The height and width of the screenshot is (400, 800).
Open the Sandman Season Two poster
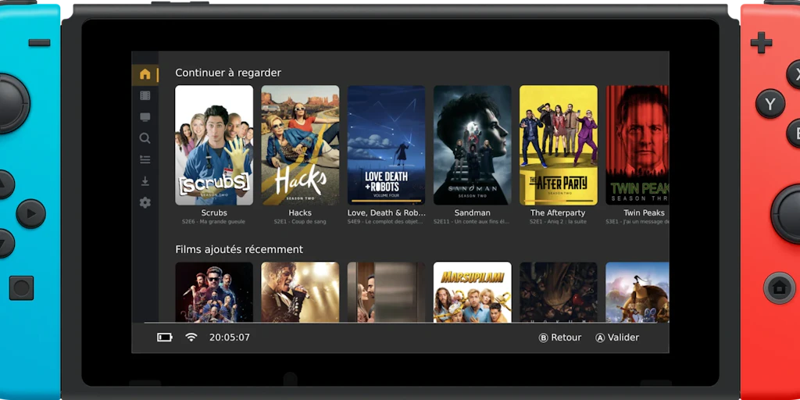click(473, 145)
